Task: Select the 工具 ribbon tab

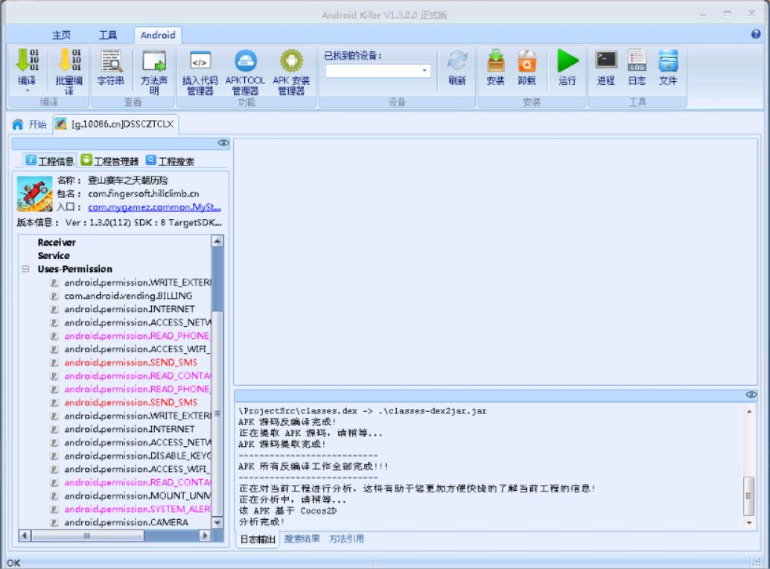Action: [108, 35]
